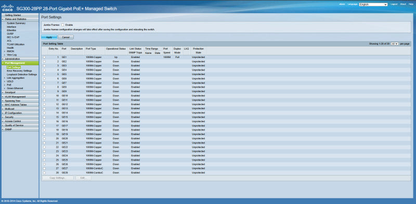Click the '1000M' port speed of GE1
416x204 pixels.
[166, 57]
